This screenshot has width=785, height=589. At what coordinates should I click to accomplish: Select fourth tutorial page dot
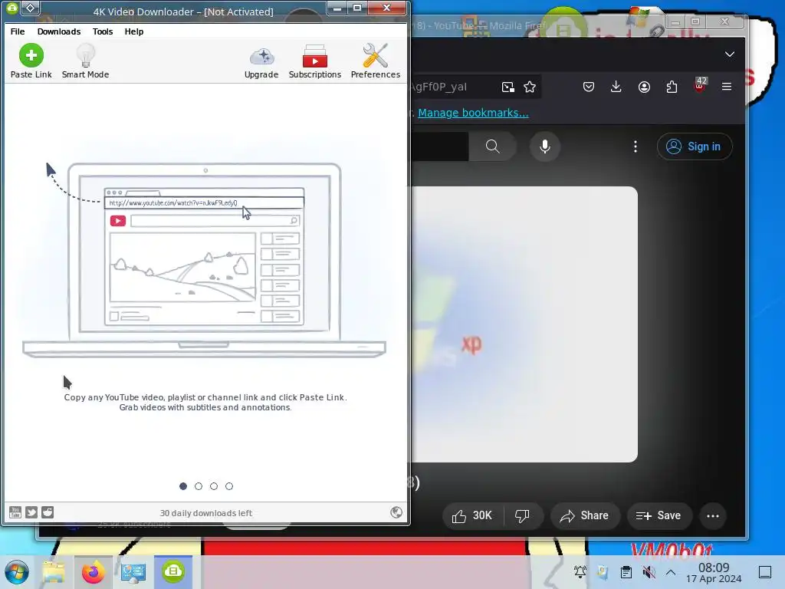click(x=229, y=486)
